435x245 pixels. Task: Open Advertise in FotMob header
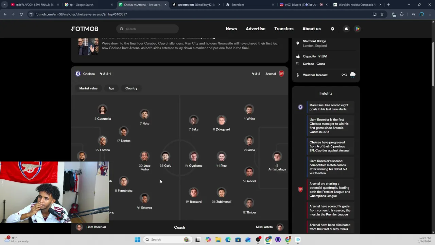[256, 29]
